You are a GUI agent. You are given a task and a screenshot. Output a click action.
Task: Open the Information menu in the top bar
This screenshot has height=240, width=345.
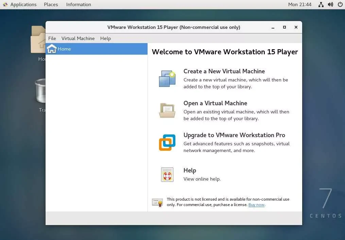click(79, 4)
